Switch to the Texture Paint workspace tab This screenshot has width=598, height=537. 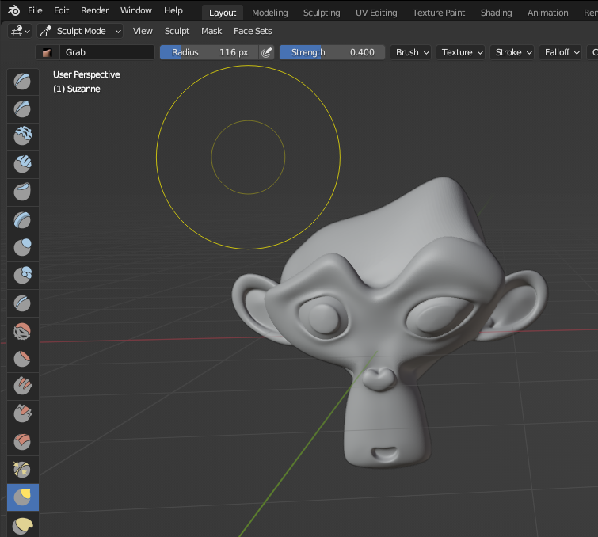(x=439, y=13)
